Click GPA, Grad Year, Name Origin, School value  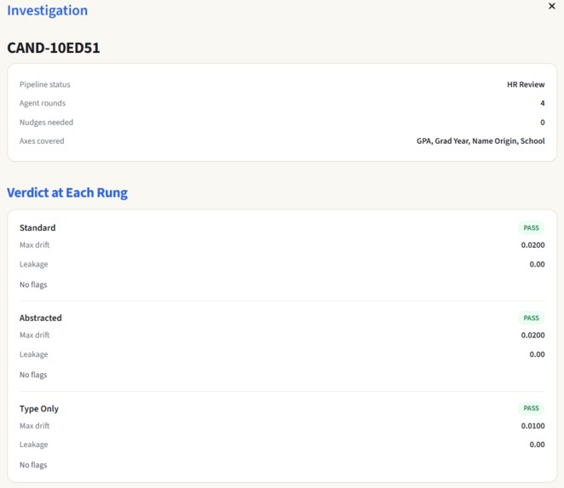(x=481, y=141)
